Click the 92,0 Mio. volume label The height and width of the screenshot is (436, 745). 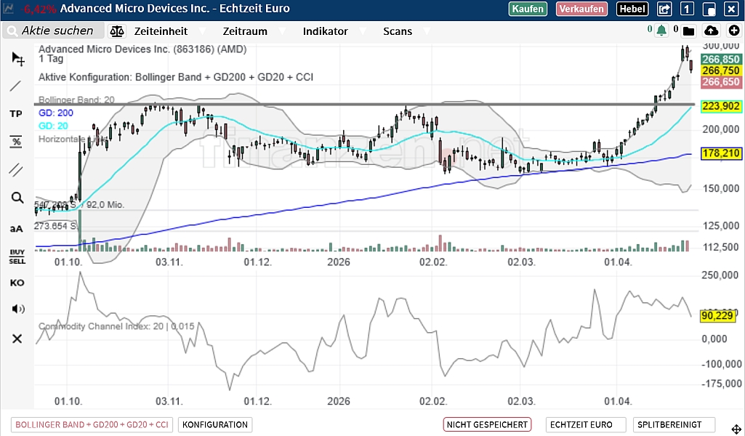(x=105, y=205)
